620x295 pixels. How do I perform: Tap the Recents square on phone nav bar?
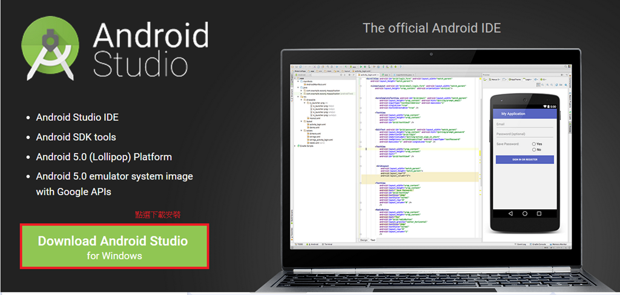coord(539,213)
